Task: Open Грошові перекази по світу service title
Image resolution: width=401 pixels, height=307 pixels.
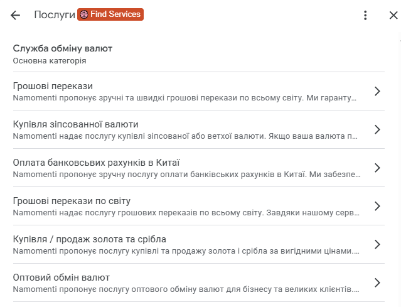Action: (x=72, y=200)
